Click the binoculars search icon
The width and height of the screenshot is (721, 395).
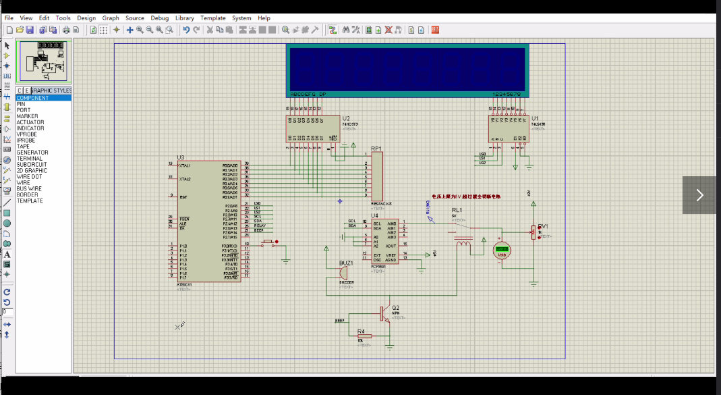click(346, 30)
